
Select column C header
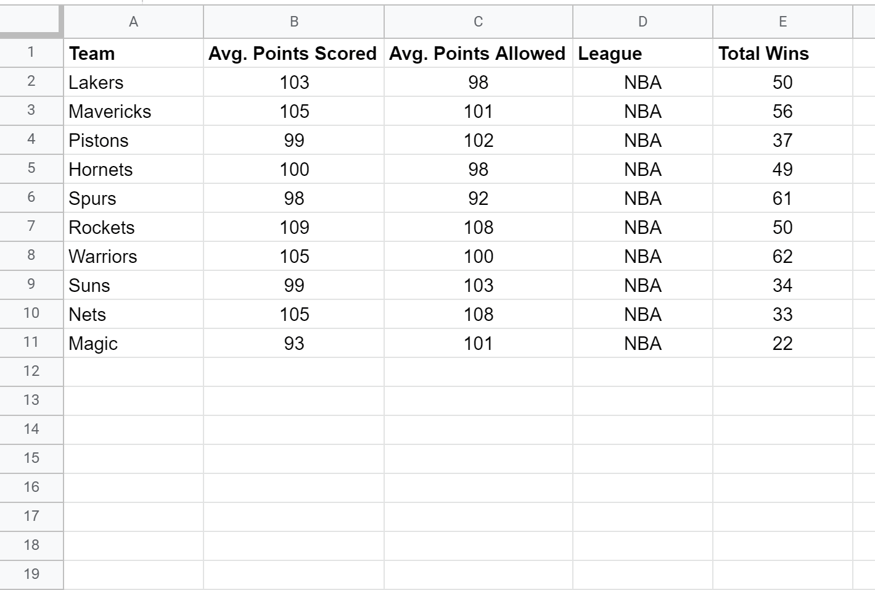pyautogui.click(x=477, y=22)
